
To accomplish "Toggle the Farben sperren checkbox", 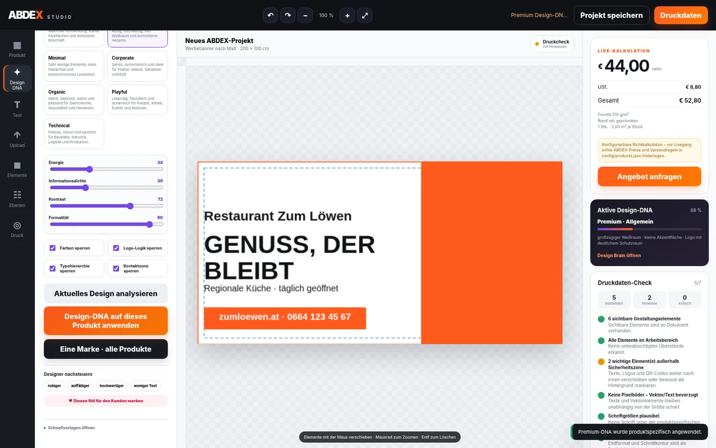I will (x=53, y=248).
